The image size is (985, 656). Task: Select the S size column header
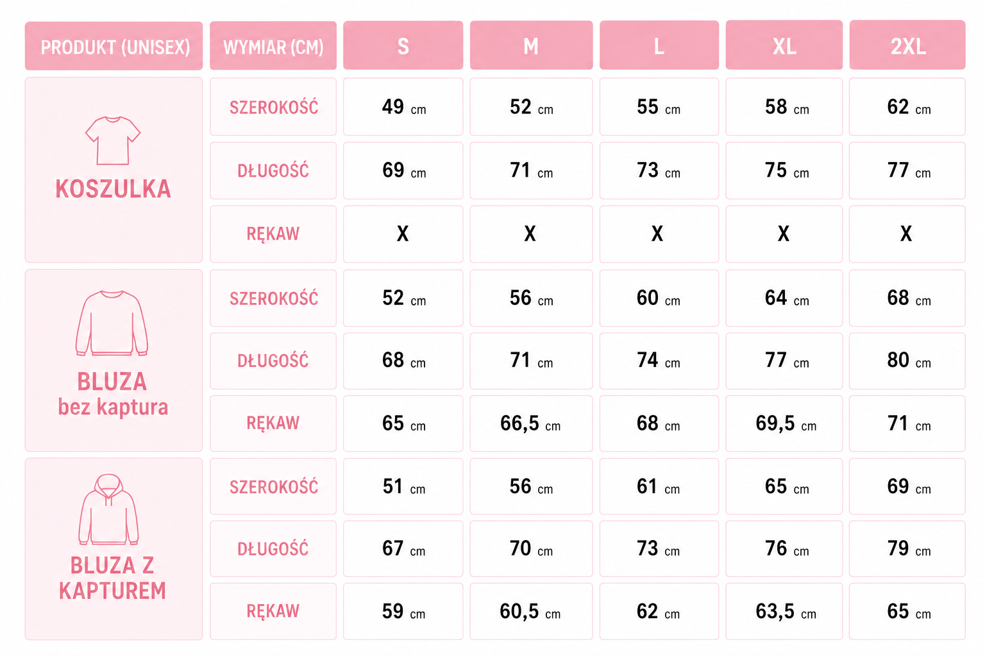403,45
